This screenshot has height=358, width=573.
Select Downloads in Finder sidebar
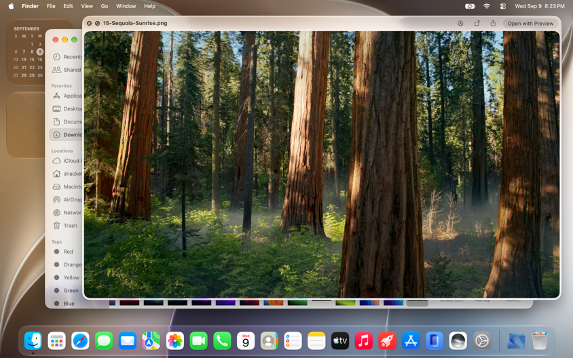click(x=66, y=135)
